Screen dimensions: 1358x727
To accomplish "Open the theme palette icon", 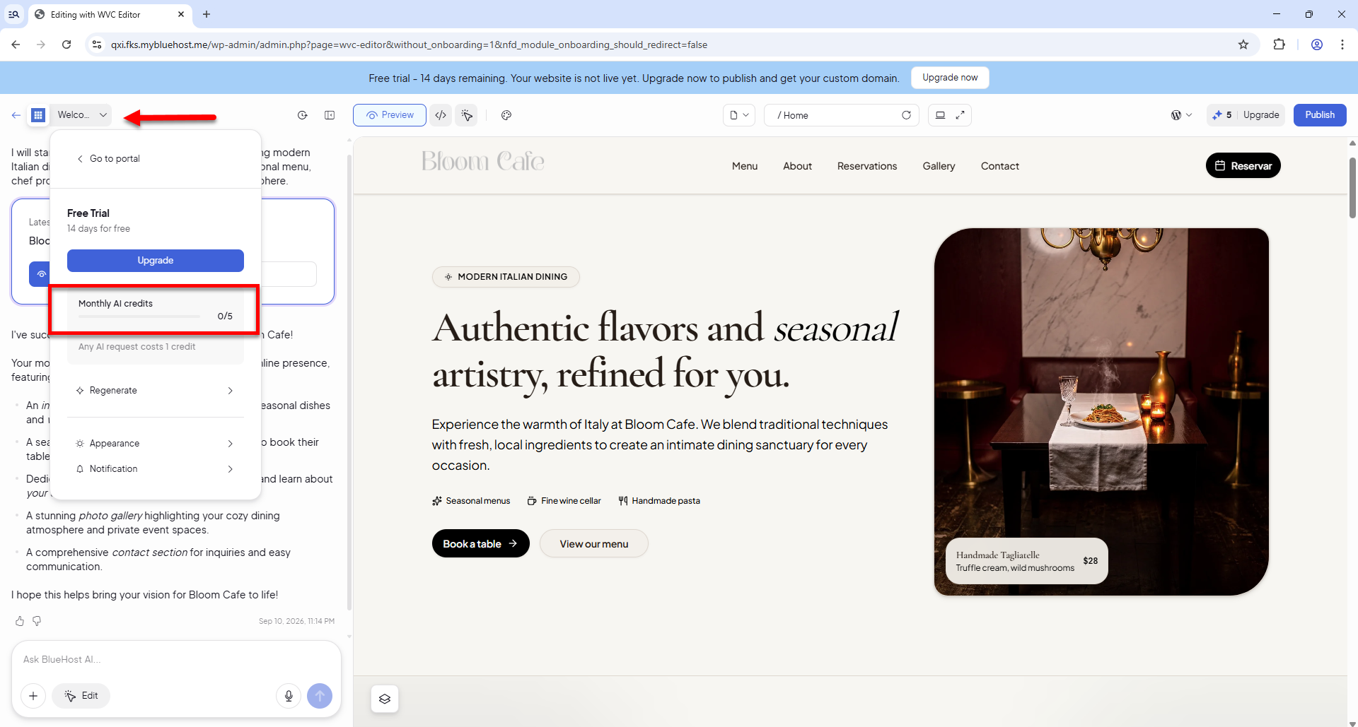I will click(x=506, y=115).
